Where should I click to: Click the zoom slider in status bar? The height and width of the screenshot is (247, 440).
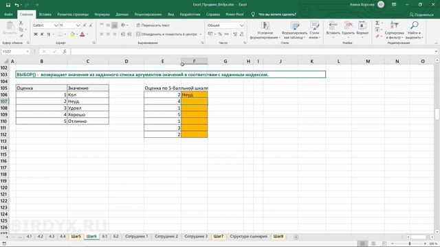pos(410,244)
